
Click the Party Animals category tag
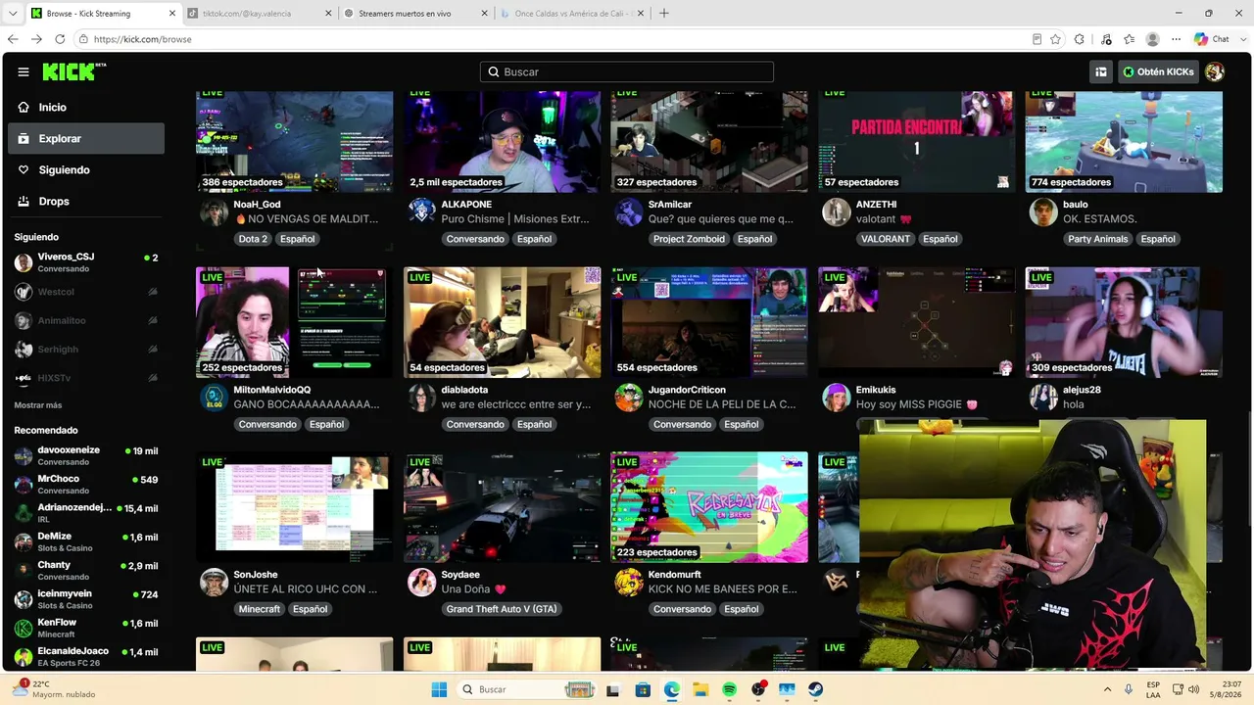click(x=1098, y=239)
